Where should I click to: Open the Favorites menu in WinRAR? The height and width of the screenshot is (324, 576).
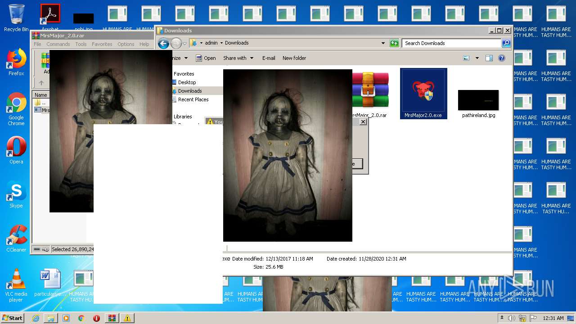tap(102, 44)
